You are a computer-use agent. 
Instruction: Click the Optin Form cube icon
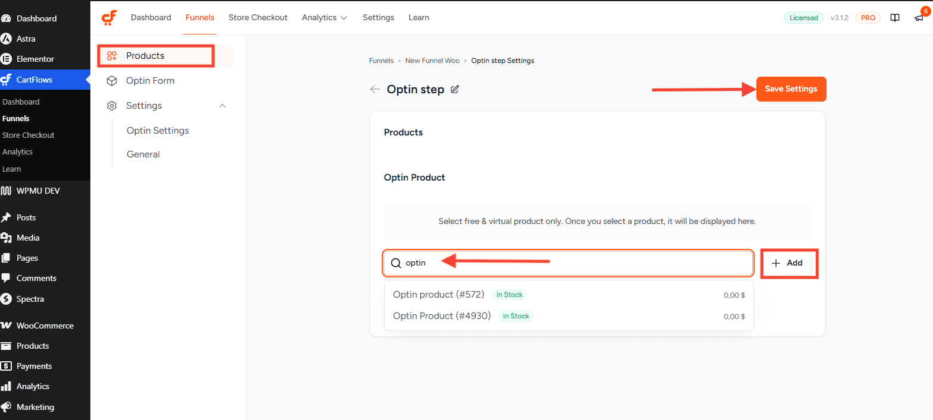[112, 81]
